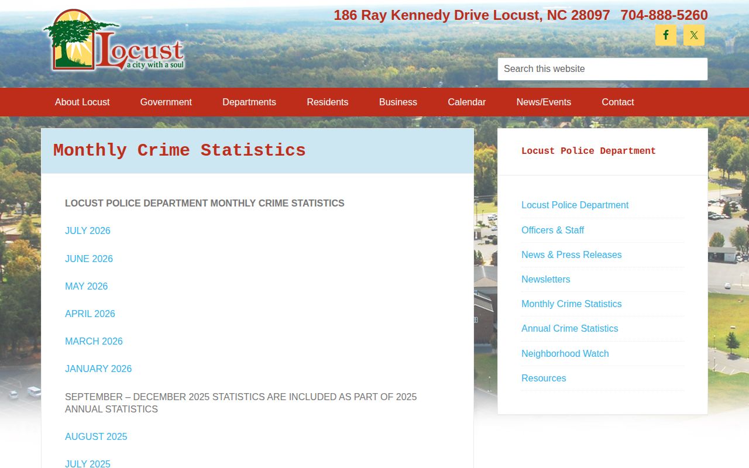Open the Residents menu
The height and width of the screenshot is (468, 749).
point(327,102)
